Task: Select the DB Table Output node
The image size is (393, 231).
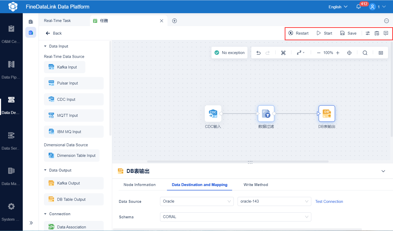Action: coord(74,199)
